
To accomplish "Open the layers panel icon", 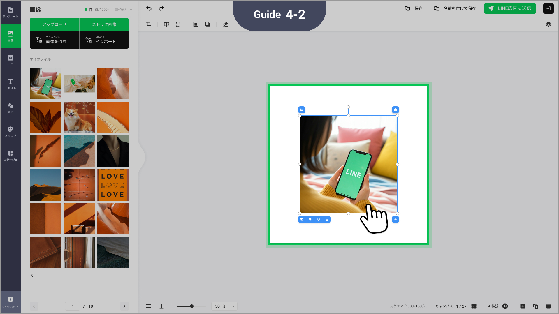I will coord(548,24).
